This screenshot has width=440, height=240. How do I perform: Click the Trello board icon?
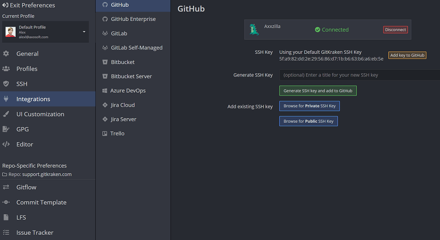[x=105, y=134]
